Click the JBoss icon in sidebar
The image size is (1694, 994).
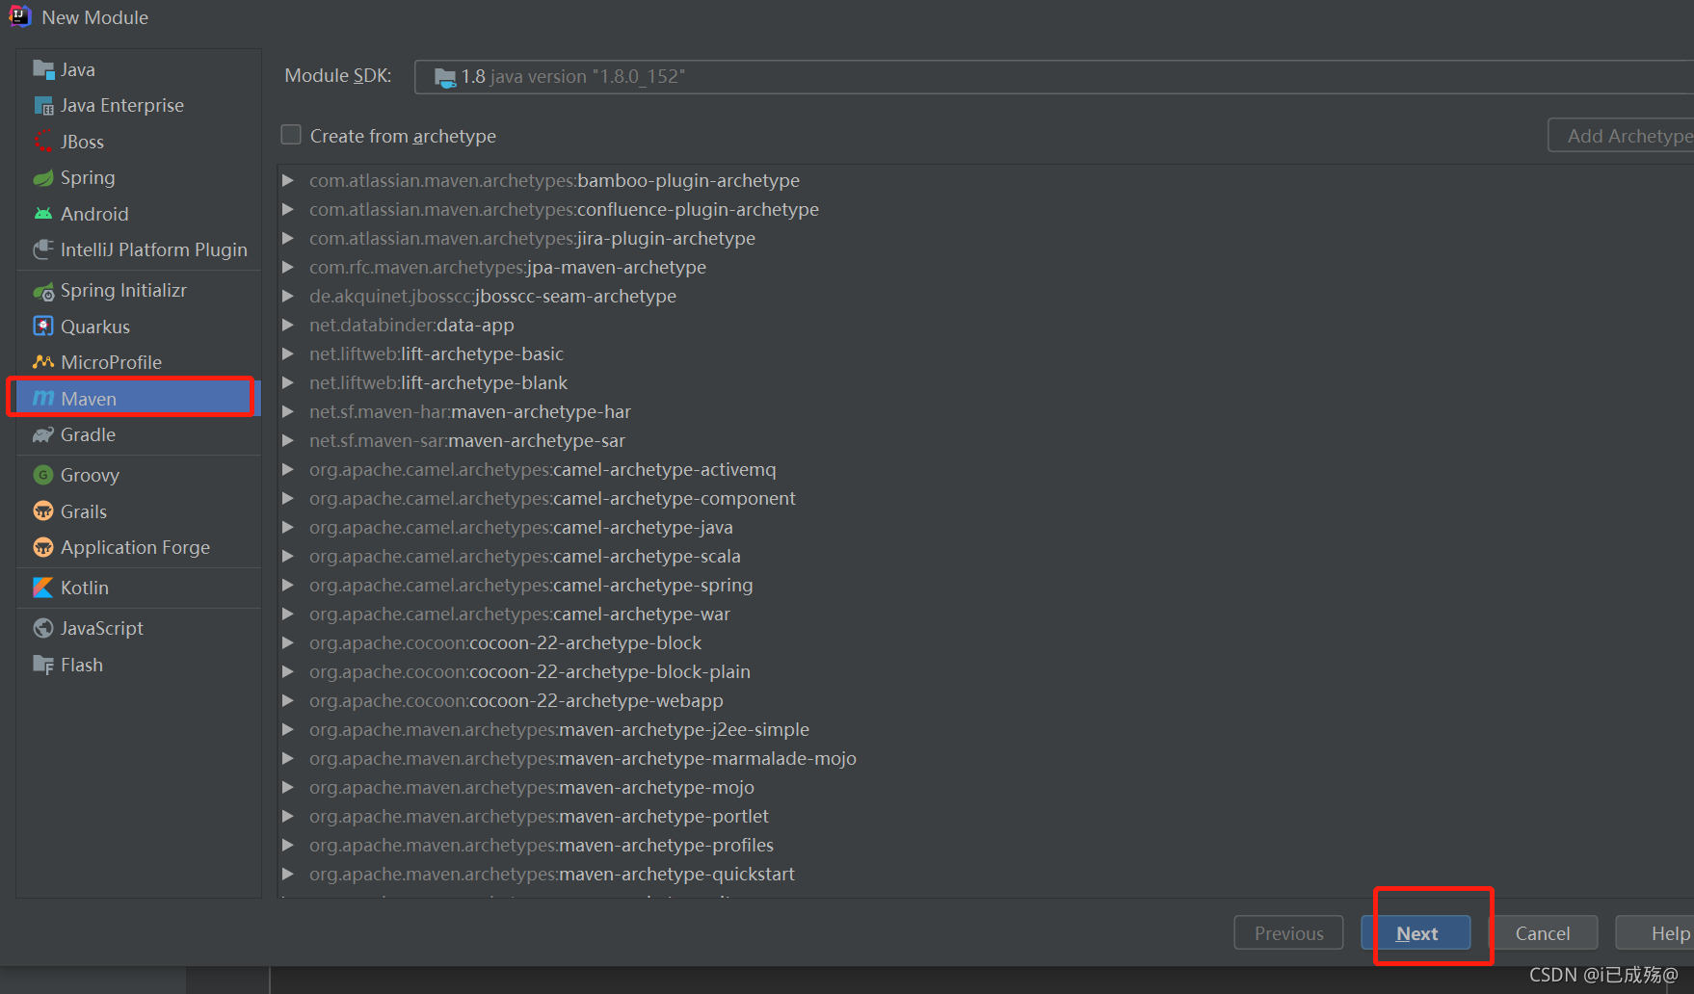pyautogui.click(x=43, y=142)
